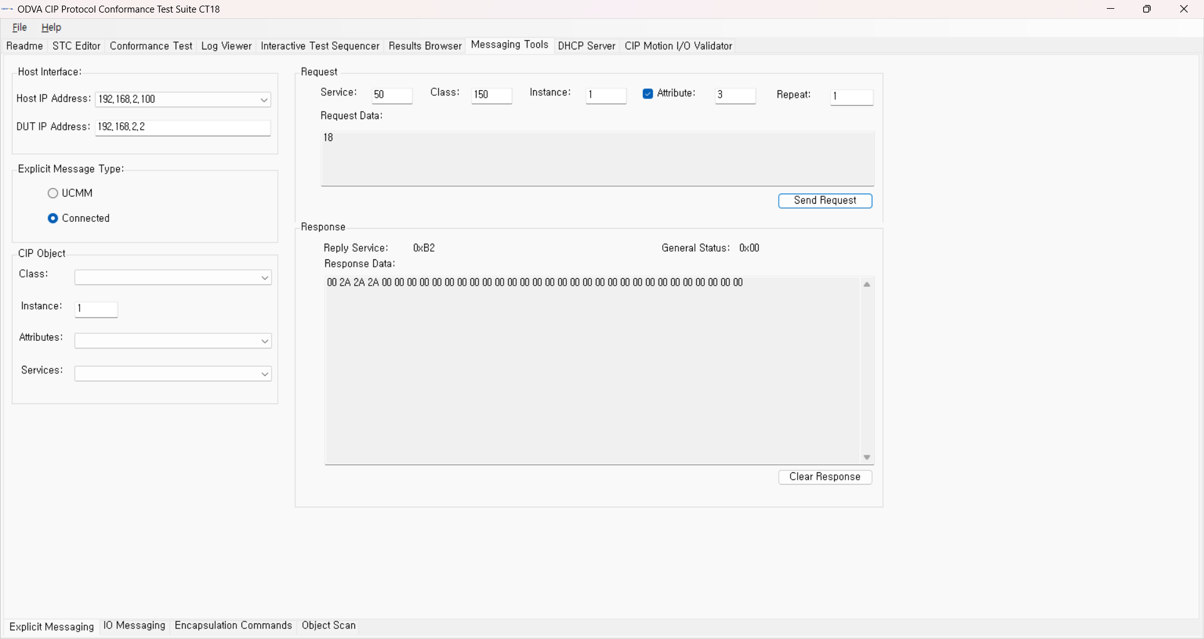
Task: Open the Object Scan tab
Action: click(329, 626)
